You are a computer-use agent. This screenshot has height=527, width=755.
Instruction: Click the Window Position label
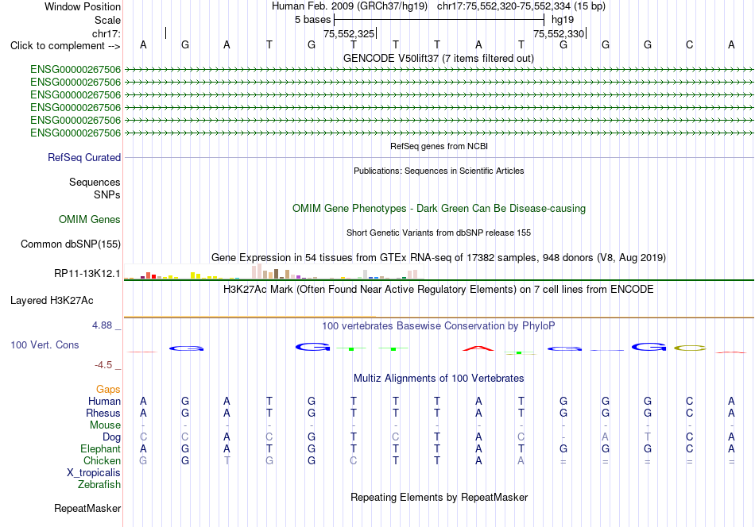point(83,6)
